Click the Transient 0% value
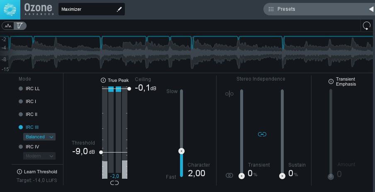This screenshot has width=375, height=192. 253,173
